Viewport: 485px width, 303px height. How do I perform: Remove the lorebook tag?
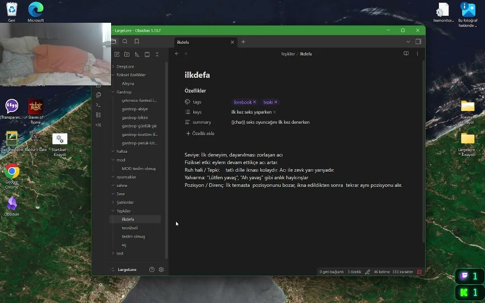(255, 102)
